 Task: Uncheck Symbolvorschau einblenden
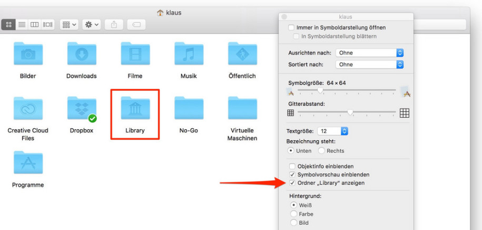(x=292, y=174)
